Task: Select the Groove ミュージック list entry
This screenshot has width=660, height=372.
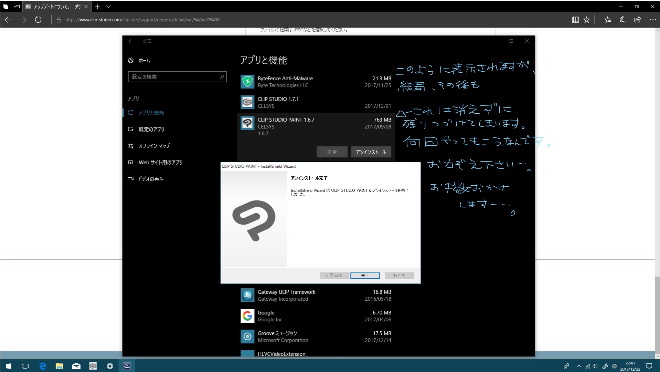Action: [x=316, y=337]
